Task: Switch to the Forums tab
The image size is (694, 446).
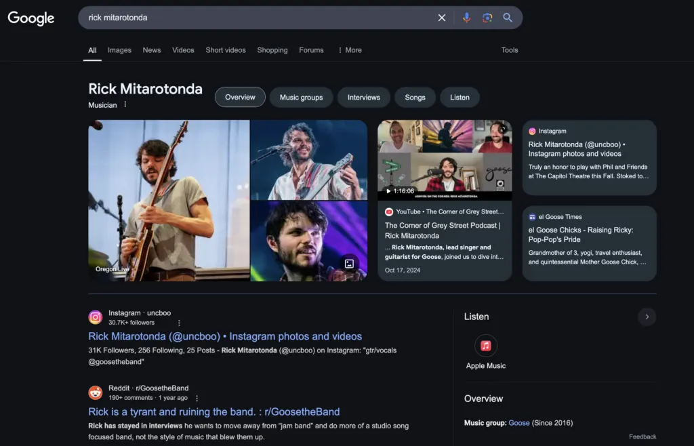Action: click(311, 50)
